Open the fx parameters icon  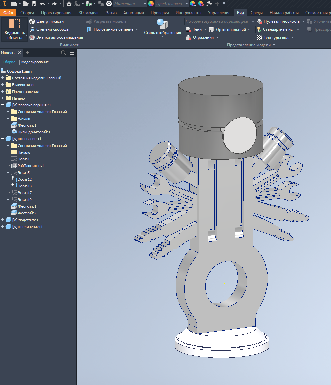pyautogui.click(x=209, y=4)
